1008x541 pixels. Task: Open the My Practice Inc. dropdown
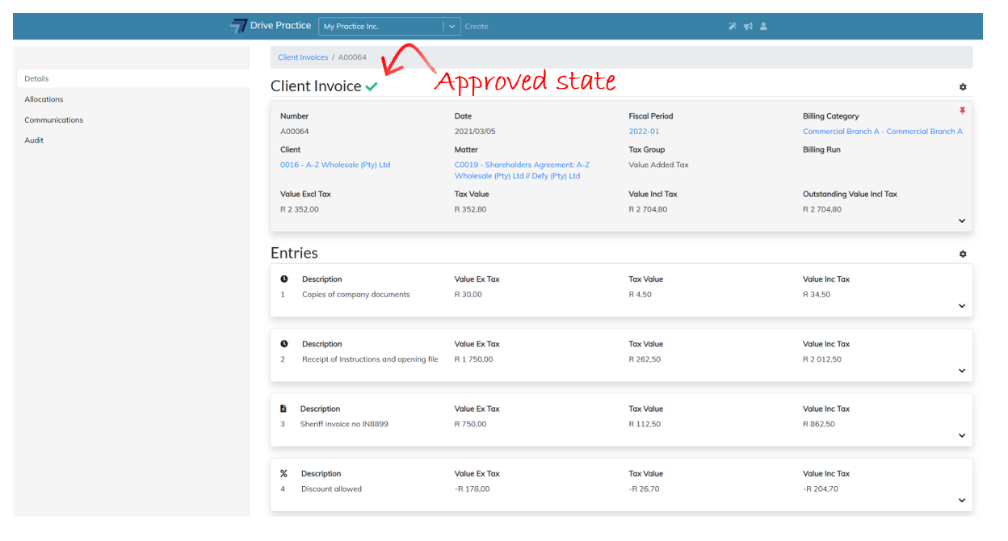click(451, 26)
